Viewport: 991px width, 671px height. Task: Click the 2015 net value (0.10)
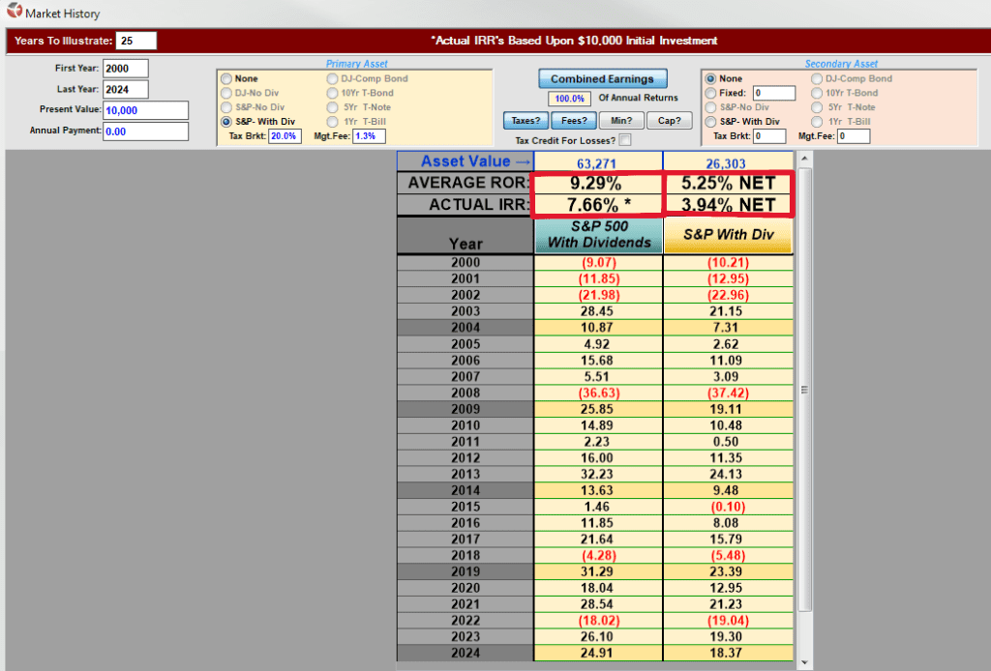[728, 507]
